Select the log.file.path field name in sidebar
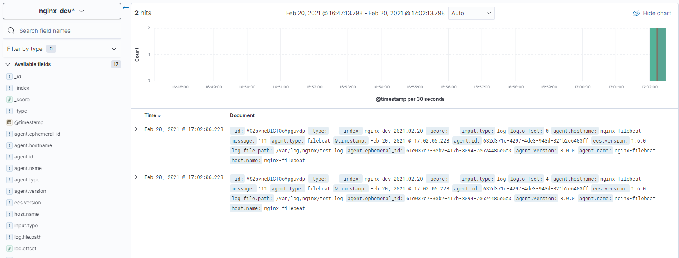Screen dimensions: 679x258 [x=28, y=237]
